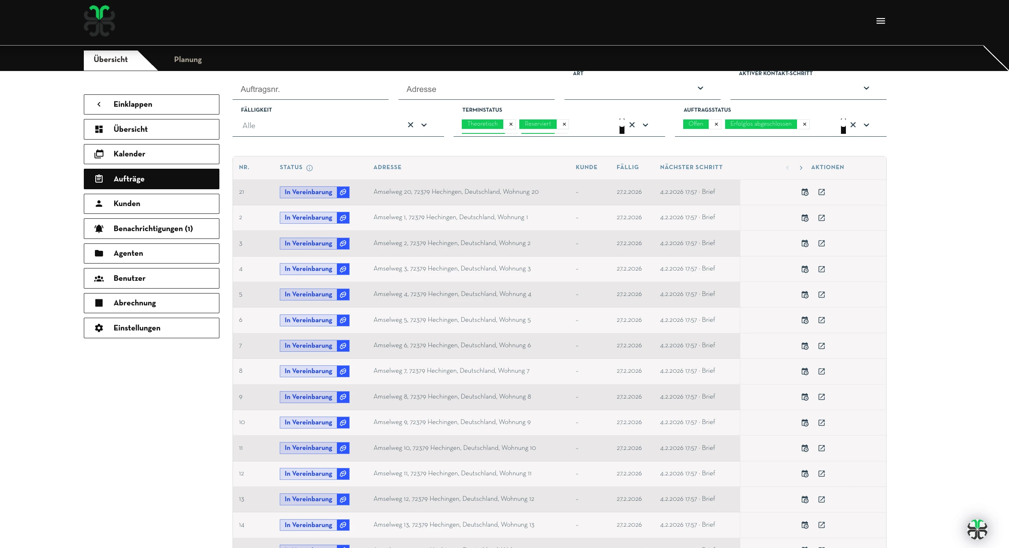The width and height of the screenshot is (1009, 548).
Task: Open Benachrichtigungen (1) in the sidebar
Action: point(151,229)
